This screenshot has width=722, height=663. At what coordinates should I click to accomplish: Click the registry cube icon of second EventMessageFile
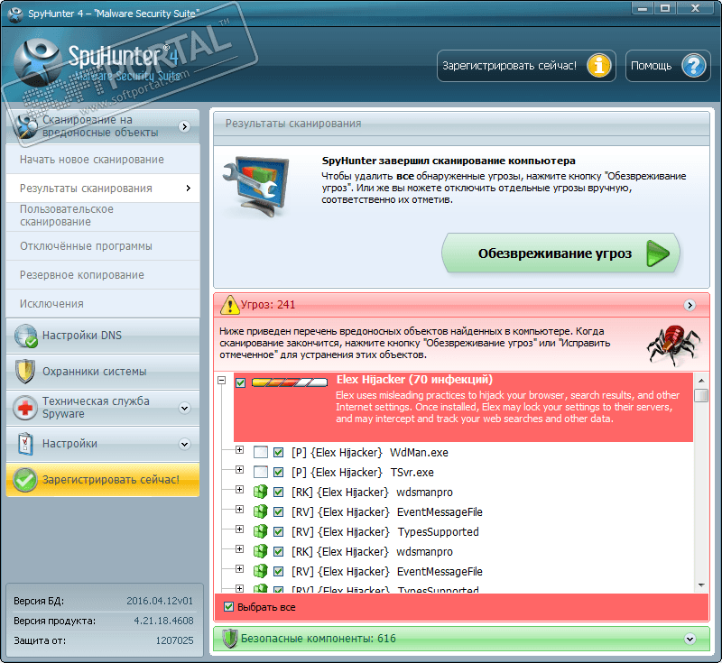pyautogui.click(x=261, y=571)
